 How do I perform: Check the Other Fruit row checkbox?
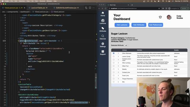pyautogui.click(x=113, y=66)
